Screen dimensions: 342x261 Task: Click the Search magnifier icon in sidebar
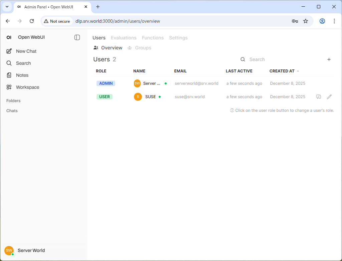(9, 63)
